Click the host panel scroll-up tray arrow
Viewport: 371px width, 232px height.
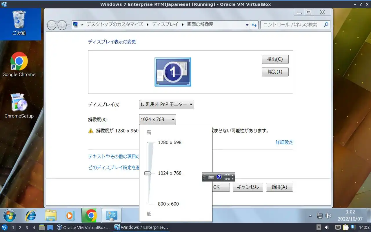tap(319, 227)
